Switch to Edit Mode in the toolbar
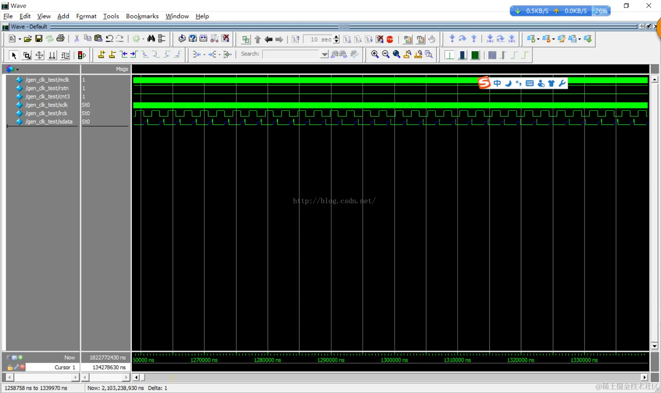 [65, 55]
